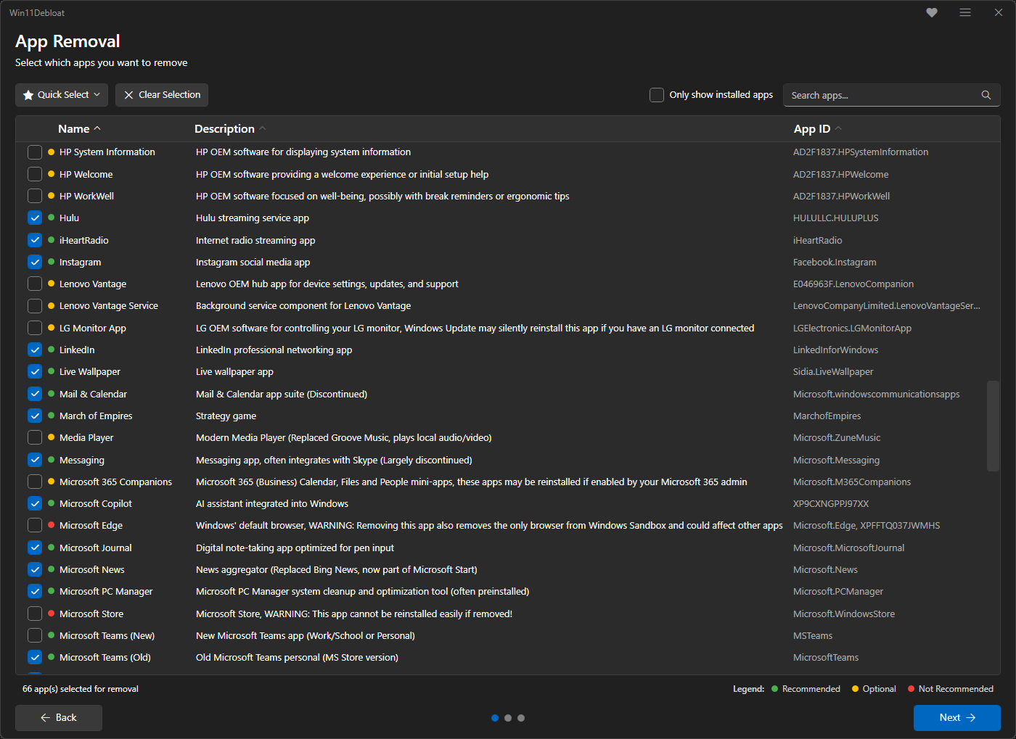The width and height of the screenshot is (1016, 739).
Task: Click the Microsoft.ZuneMusic app ID
Action: 837,438
